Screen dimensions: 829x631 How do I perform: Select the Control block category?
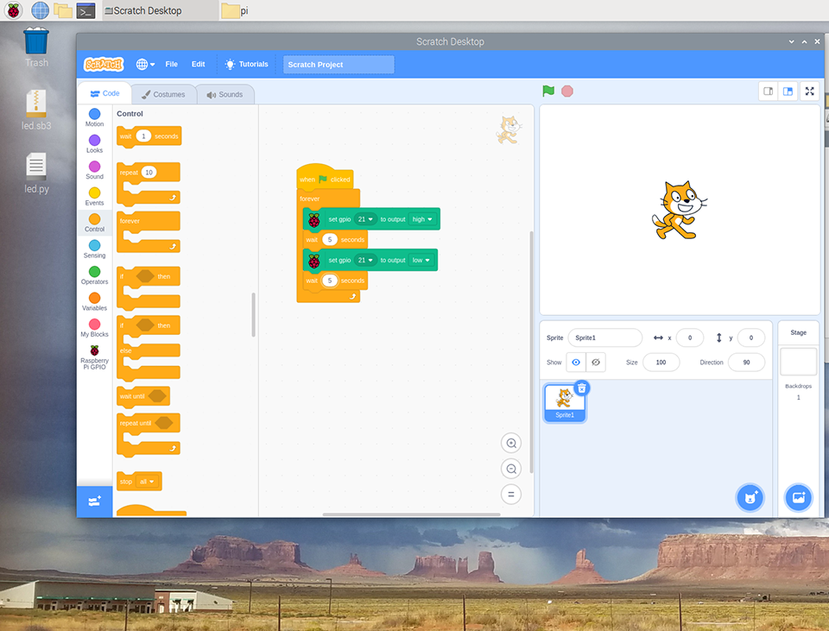pyautogui.click(x=95, y=223)
